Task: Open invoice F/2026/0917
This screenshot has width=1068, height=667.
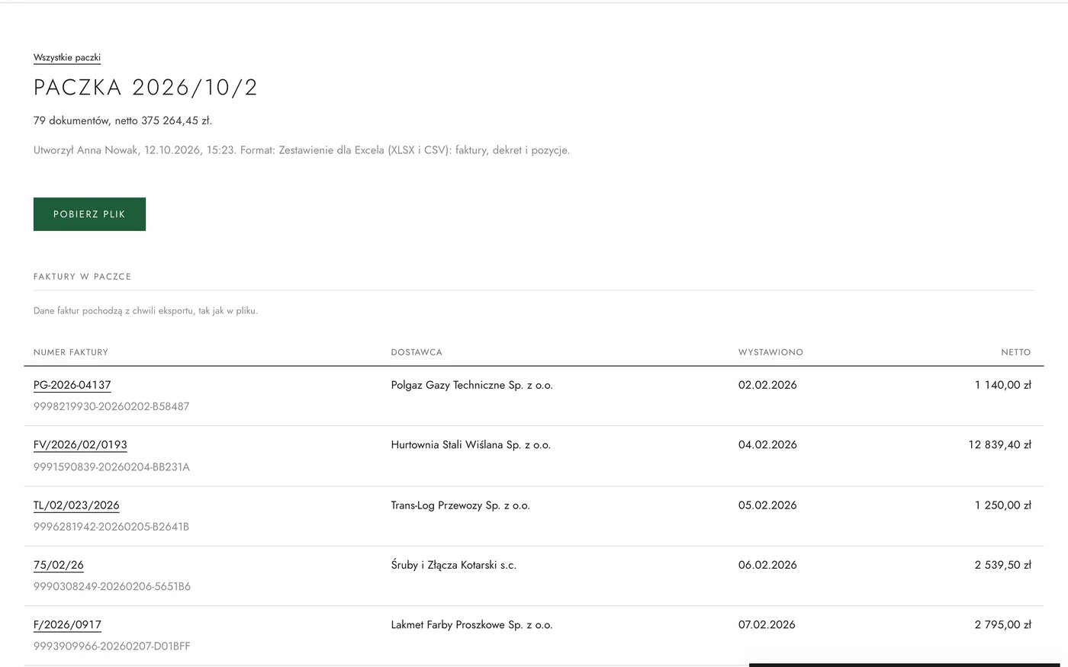Action: 67,625
